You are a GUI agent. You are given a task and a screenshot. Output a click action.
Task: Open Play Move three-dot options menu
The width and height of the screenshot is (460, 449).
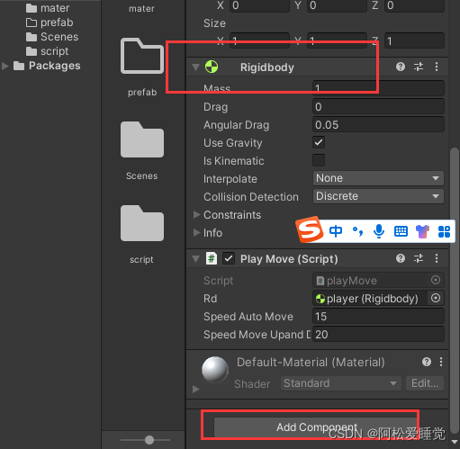tap(437, 258)
